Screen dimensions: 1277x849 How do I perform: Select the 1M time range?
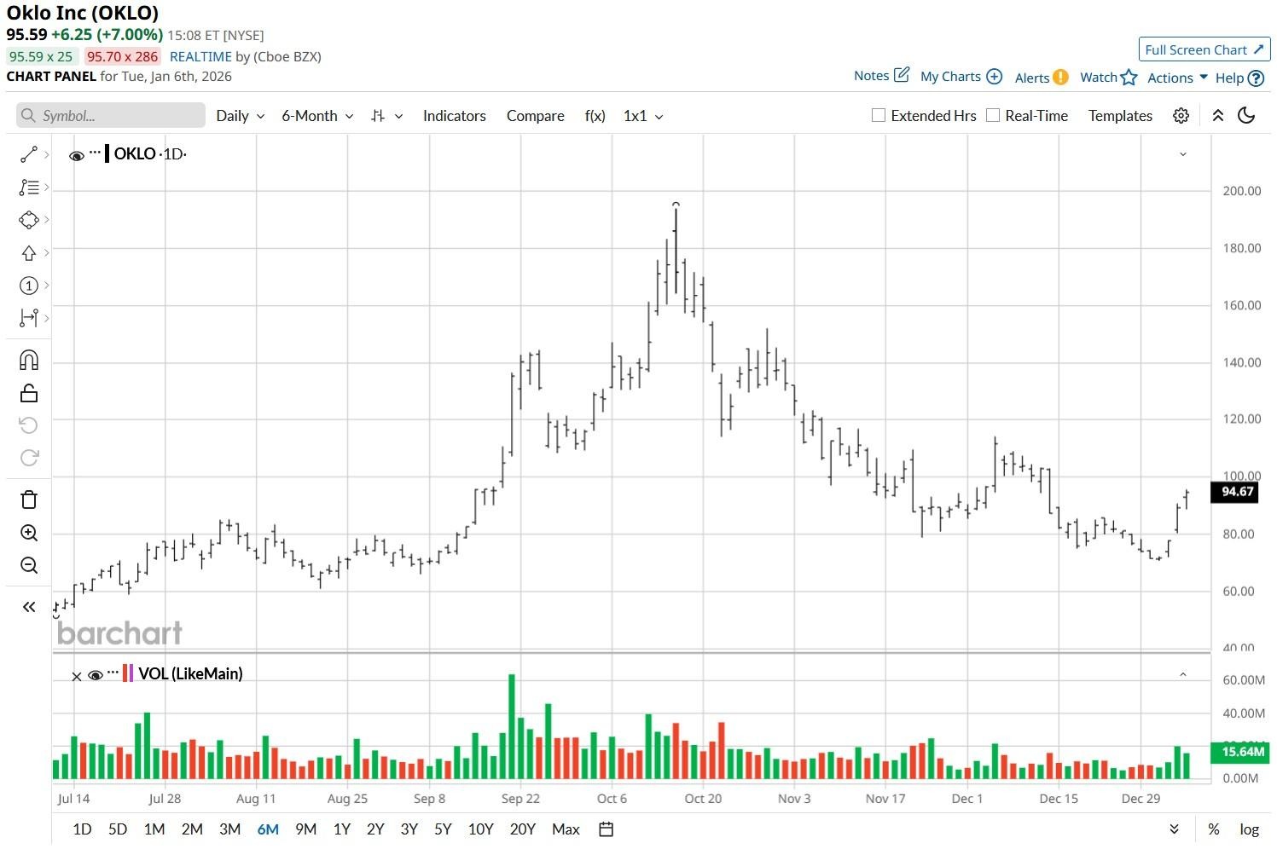[x=154, y=829]
